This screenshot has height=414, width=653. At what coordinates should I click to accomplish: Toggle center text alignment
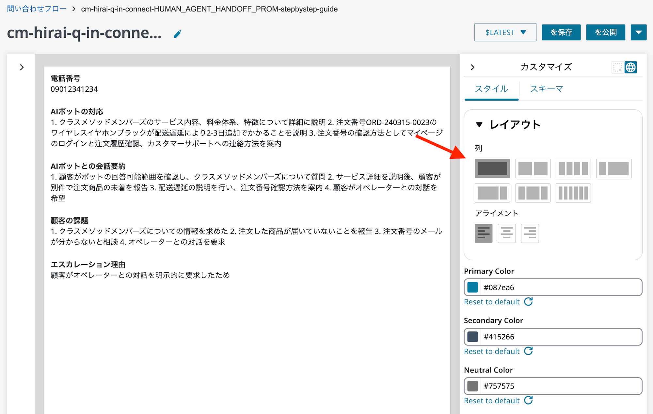pyautogui.click(x=506, y=233)
